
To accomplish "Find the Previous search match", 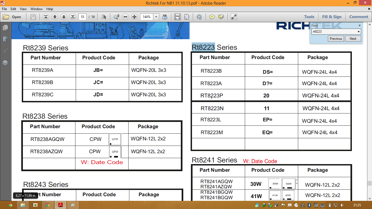I will click(336, 39).
